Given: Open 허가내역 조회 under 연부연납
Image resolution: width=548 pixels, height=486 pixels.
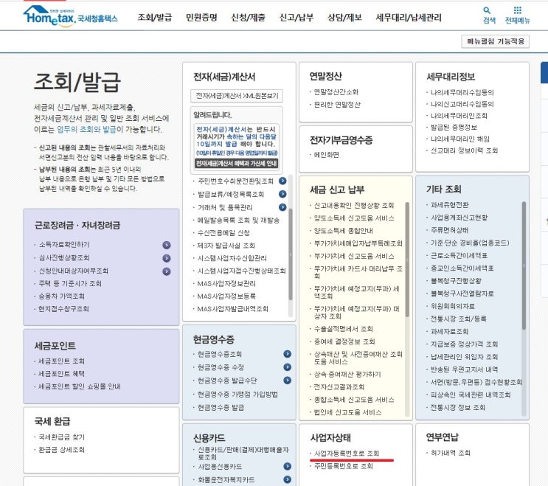Looking at the screenshot, I should (x=451, y=453).
